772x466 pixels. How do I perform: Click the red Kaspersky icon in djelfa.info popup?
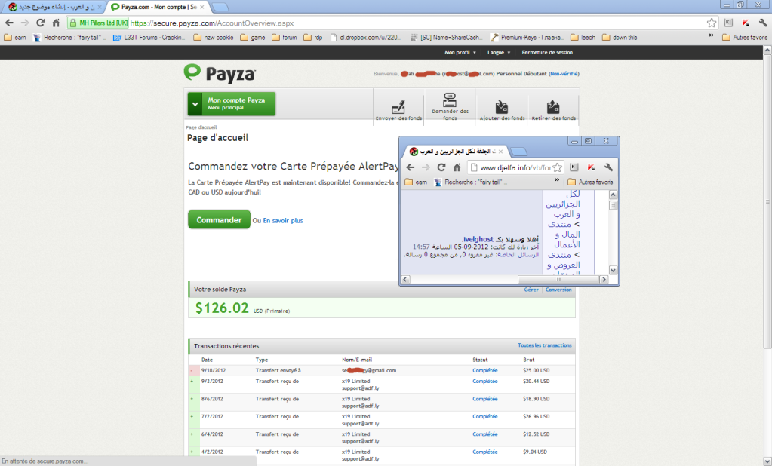(x=592, y=167)
